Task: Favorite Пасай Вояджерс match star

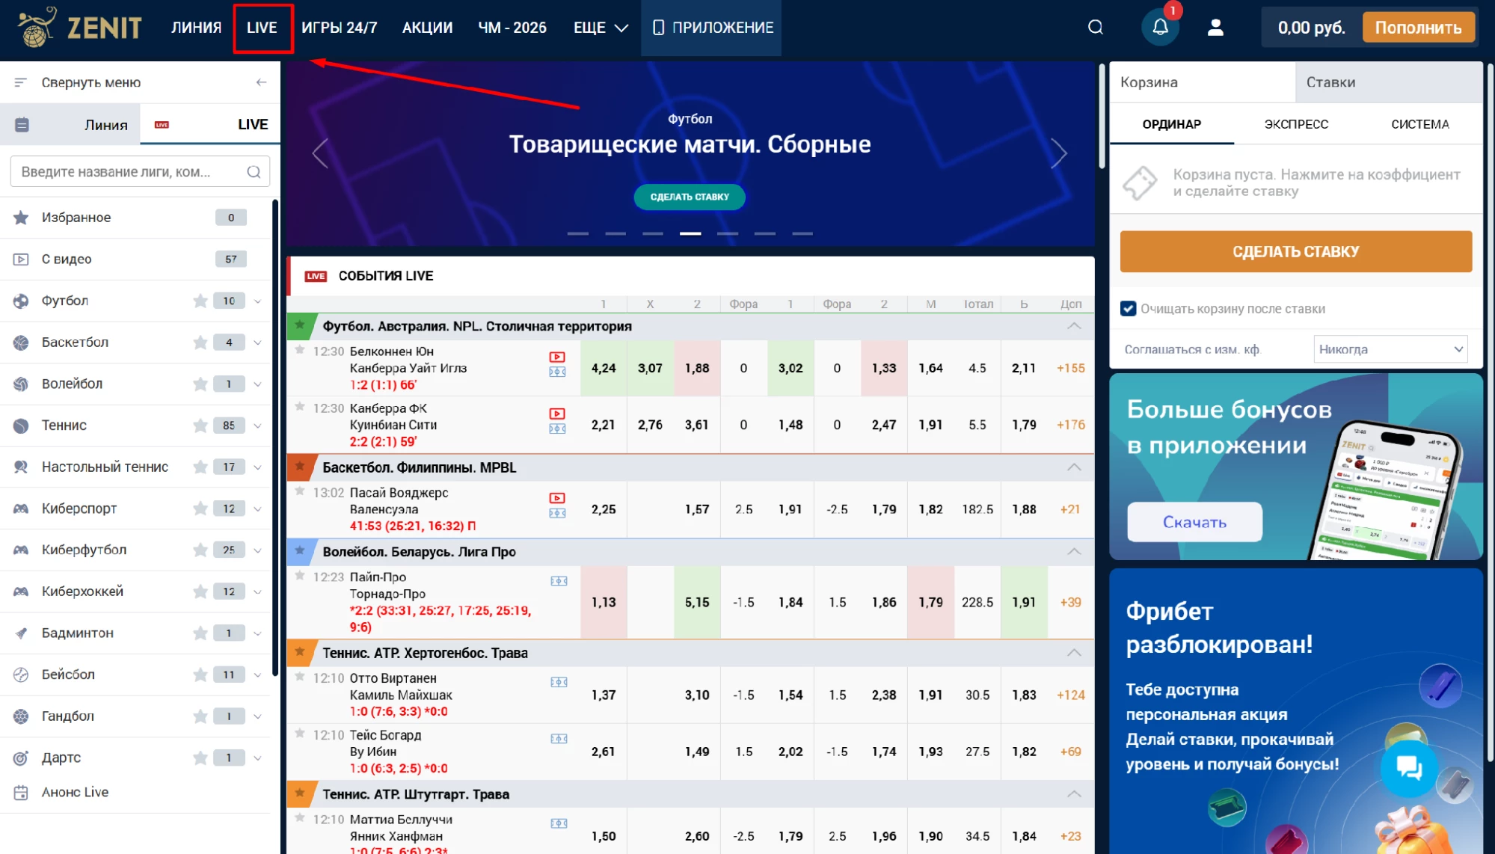Action: point(300,491)
